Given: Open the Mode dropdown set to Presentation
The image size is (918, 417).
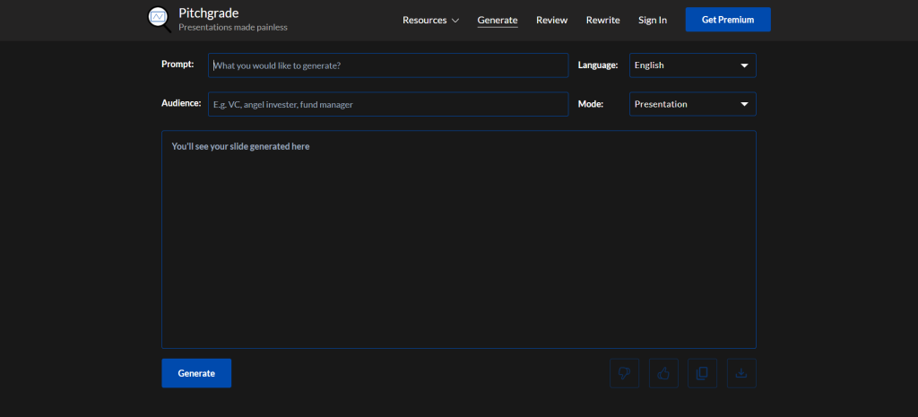Looking at the screenshot, I should [692, 104].
